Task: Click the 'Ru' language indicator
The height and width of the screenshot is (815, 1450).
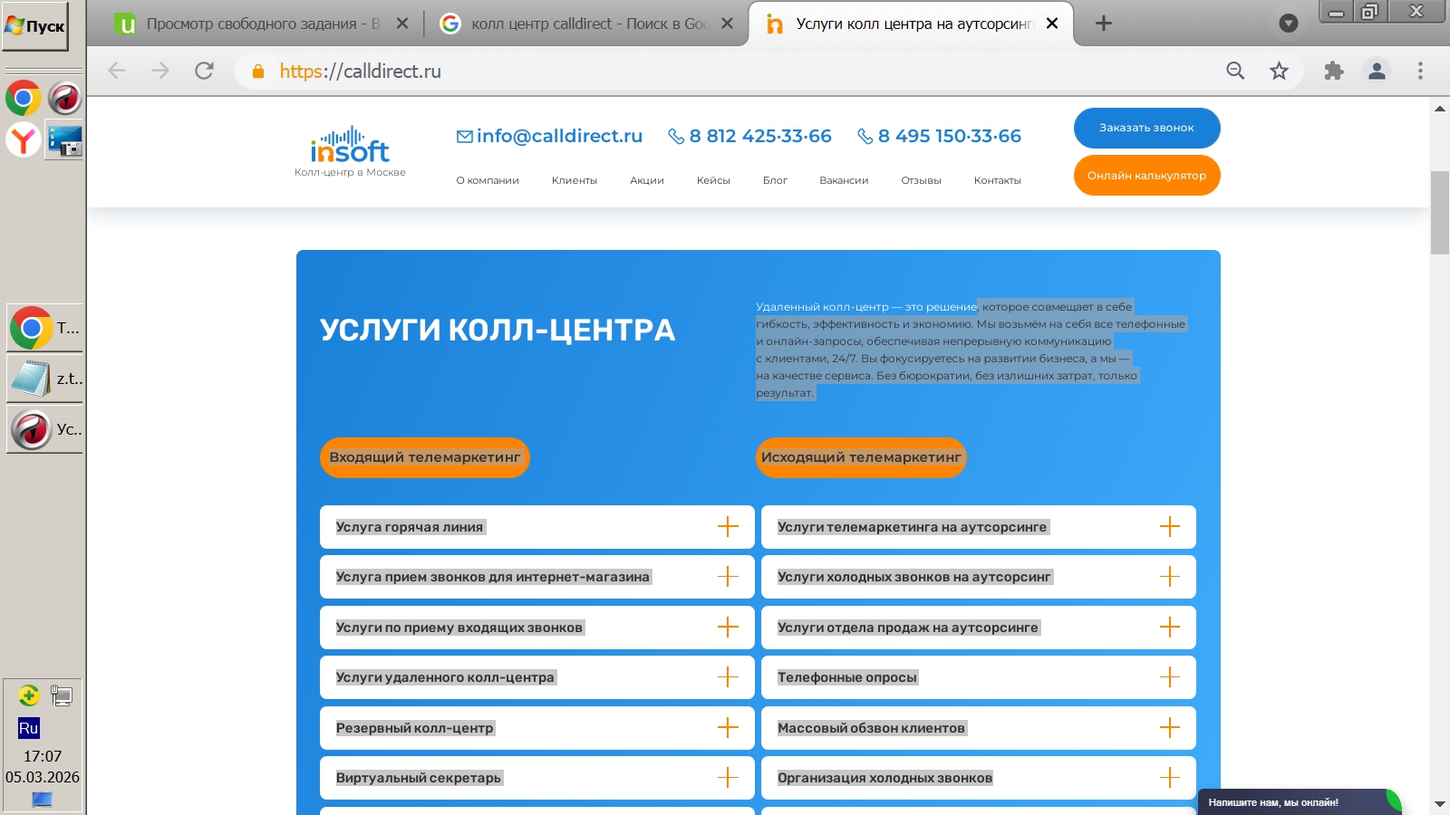Action: [x=29, y=728]
